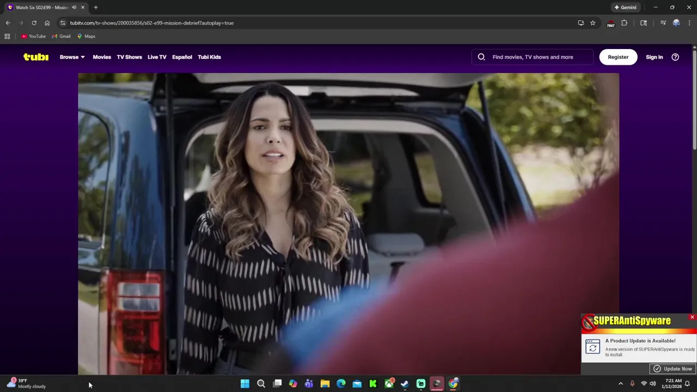Click the Tubi logo
This screenshot has height=392, width=697.
coord(36,57)
